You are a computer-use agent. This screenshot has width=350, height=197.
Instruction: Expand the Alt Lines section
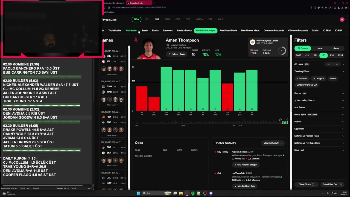pyautogui.click(x=343, y=64)
